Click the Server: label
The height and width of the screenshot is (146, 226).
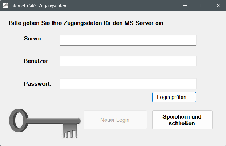coord(33,38)
